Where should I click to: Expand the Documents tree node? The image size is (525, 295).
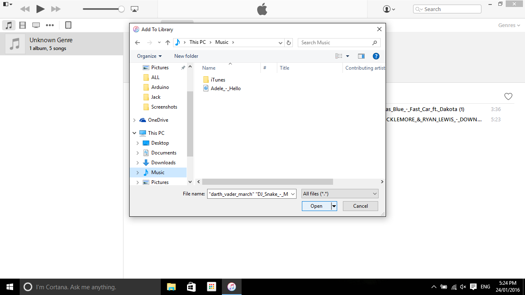(x=137, y=153)
